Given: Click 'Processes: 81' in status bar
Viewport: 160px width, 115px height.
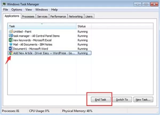Looking at the screenshot, I should (x=11, y=111).
